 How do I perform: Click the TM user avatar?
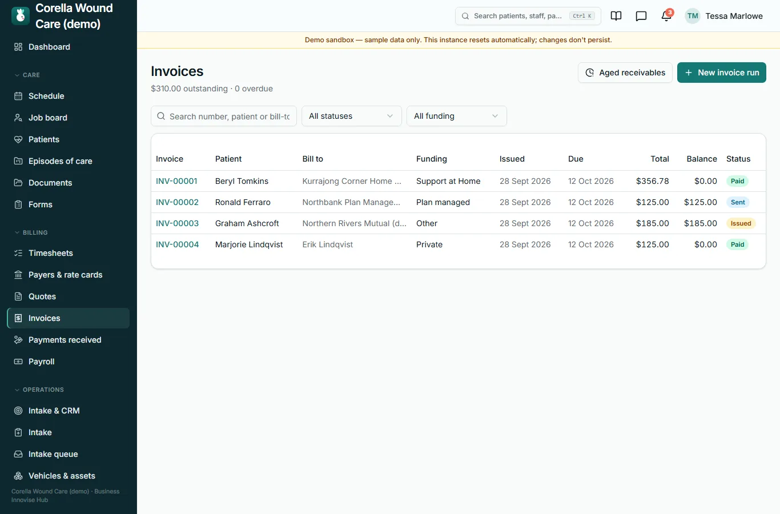693,16
